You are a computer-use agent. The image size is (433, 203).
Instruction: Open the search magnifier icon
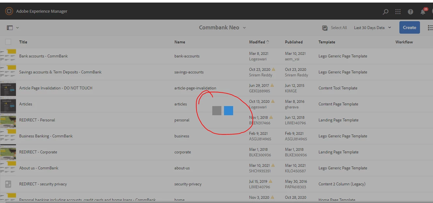point(386,12)
